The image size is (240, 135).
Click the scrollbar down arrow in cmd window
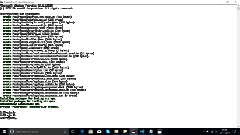point(239,126)
